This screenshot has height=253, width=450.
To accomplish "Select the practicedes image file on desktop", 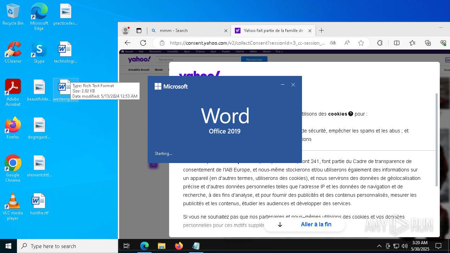I will pos(65,15).
